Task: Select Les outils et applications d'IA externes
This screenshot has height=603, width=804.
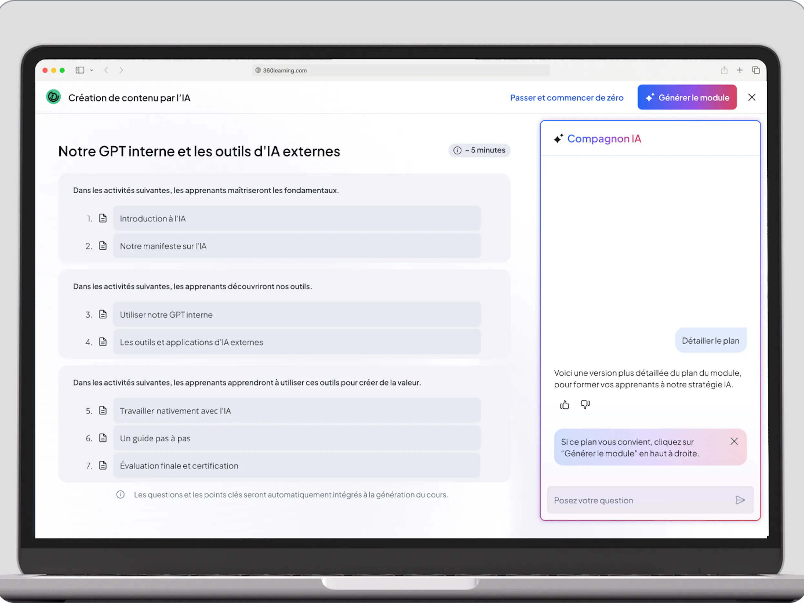Action: 297,342
